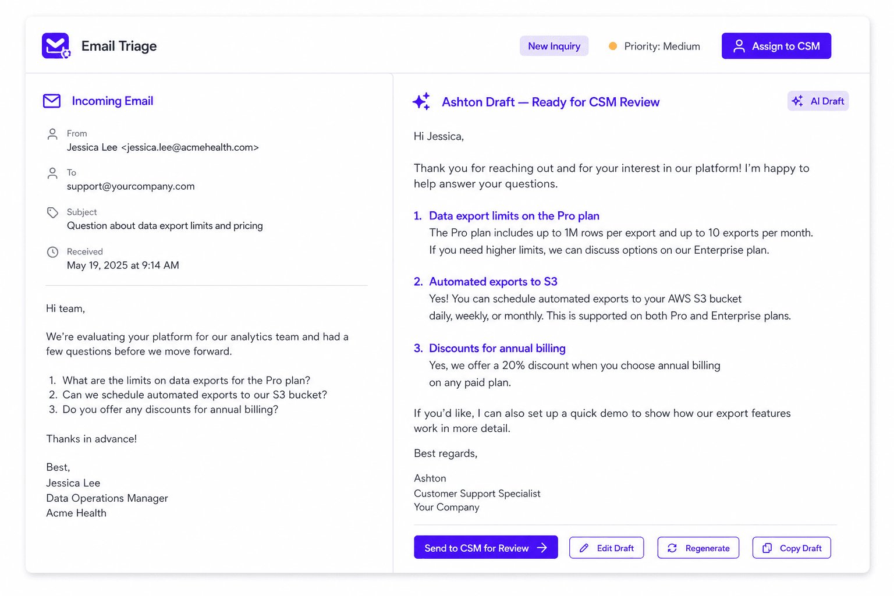Click sender address jessica.lee@acmehealth.com
The width and height of the screenshot is (894, 596).
(190, 147)
